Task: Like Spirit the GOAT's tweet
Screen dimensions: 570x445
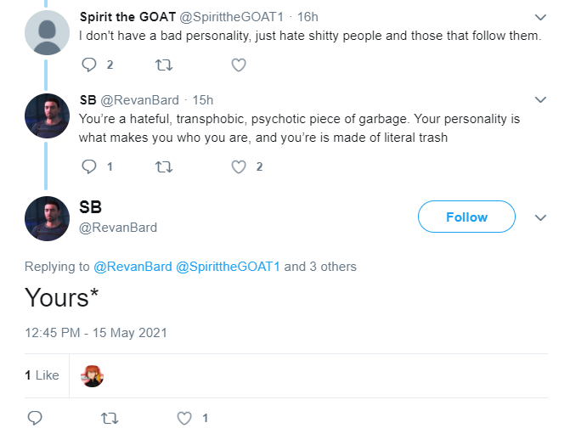Action: (239, 65)
